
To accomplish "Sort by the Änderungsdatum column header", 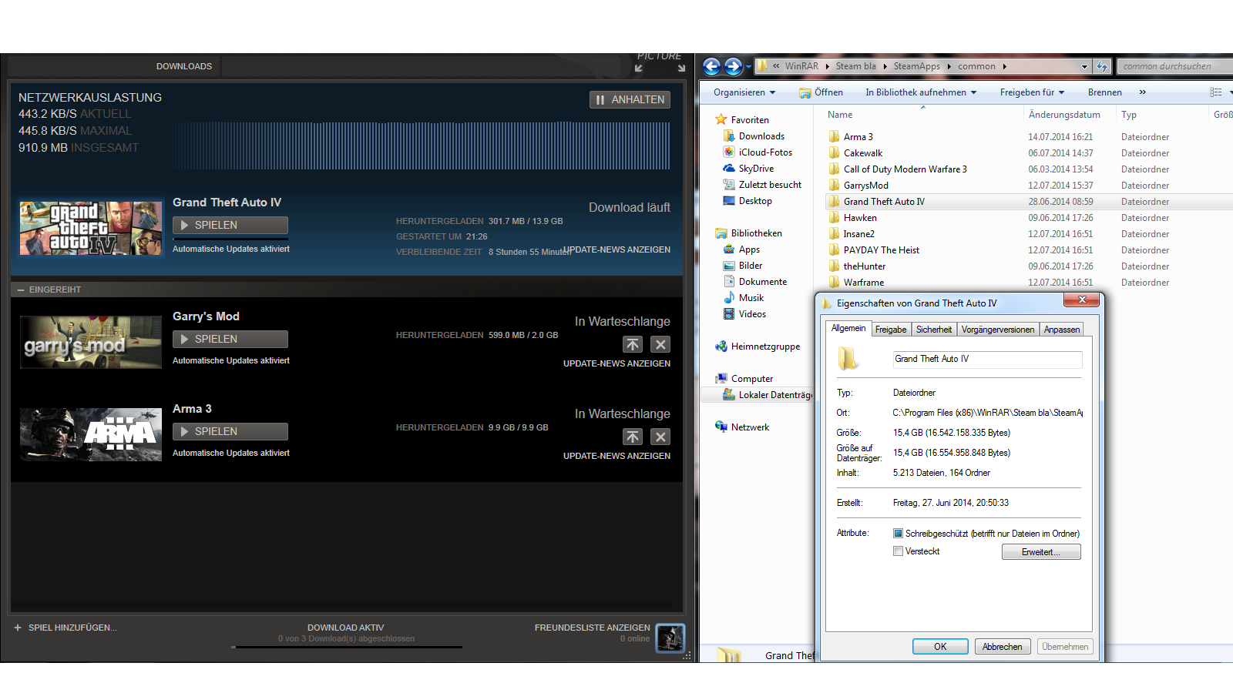I will [1064, 115].
